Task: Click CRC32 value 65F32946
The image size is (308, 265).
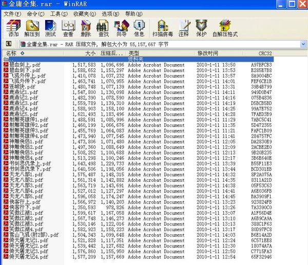Action: (x=261, y=257)
